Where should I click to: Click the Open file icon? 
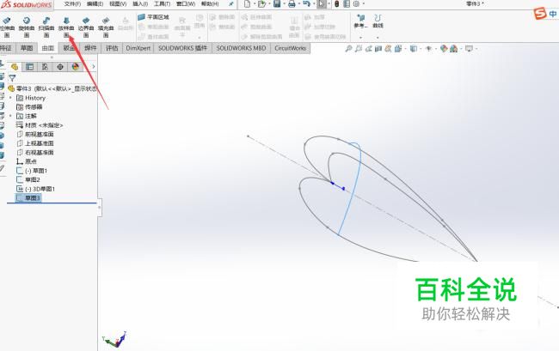click(261, 4)
